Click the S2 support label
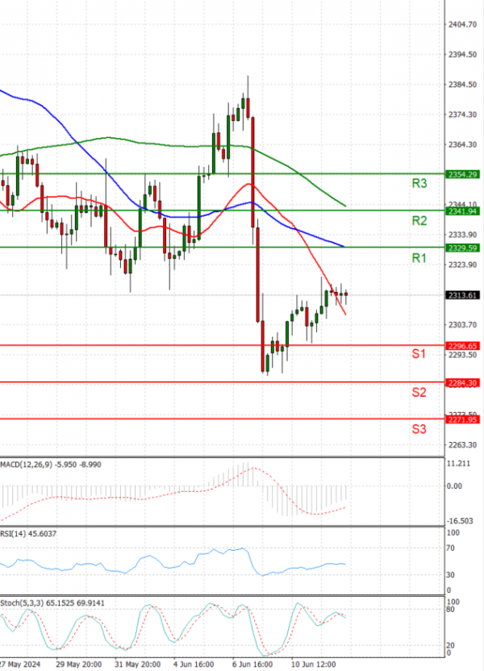This screenshot has width=484, height=671. coord(419,393)
